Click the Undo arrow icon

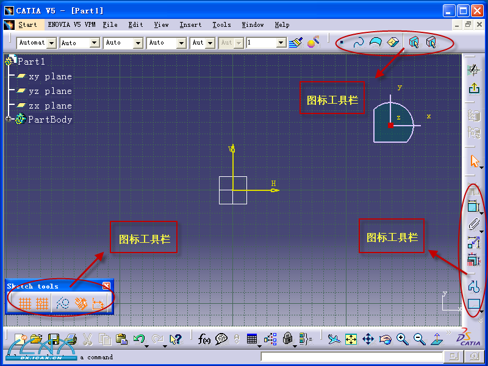coord(139,339)
